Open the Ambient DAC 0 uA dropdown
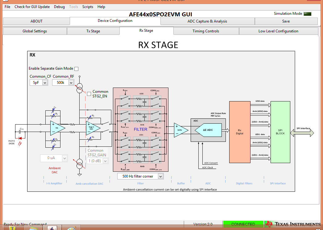The height and width of the screenshot is (230, 323). coord(64,158)
